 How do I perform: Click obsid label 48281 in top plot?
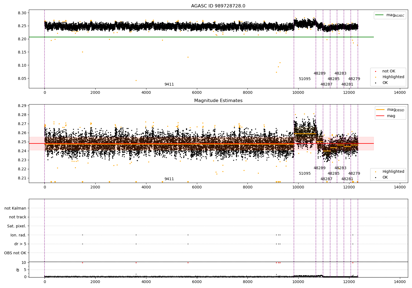pos(347,84)
